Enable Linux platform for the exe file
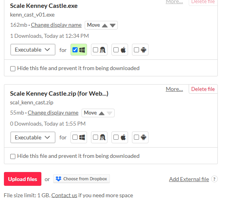232x198 pixels. (95, 50)
